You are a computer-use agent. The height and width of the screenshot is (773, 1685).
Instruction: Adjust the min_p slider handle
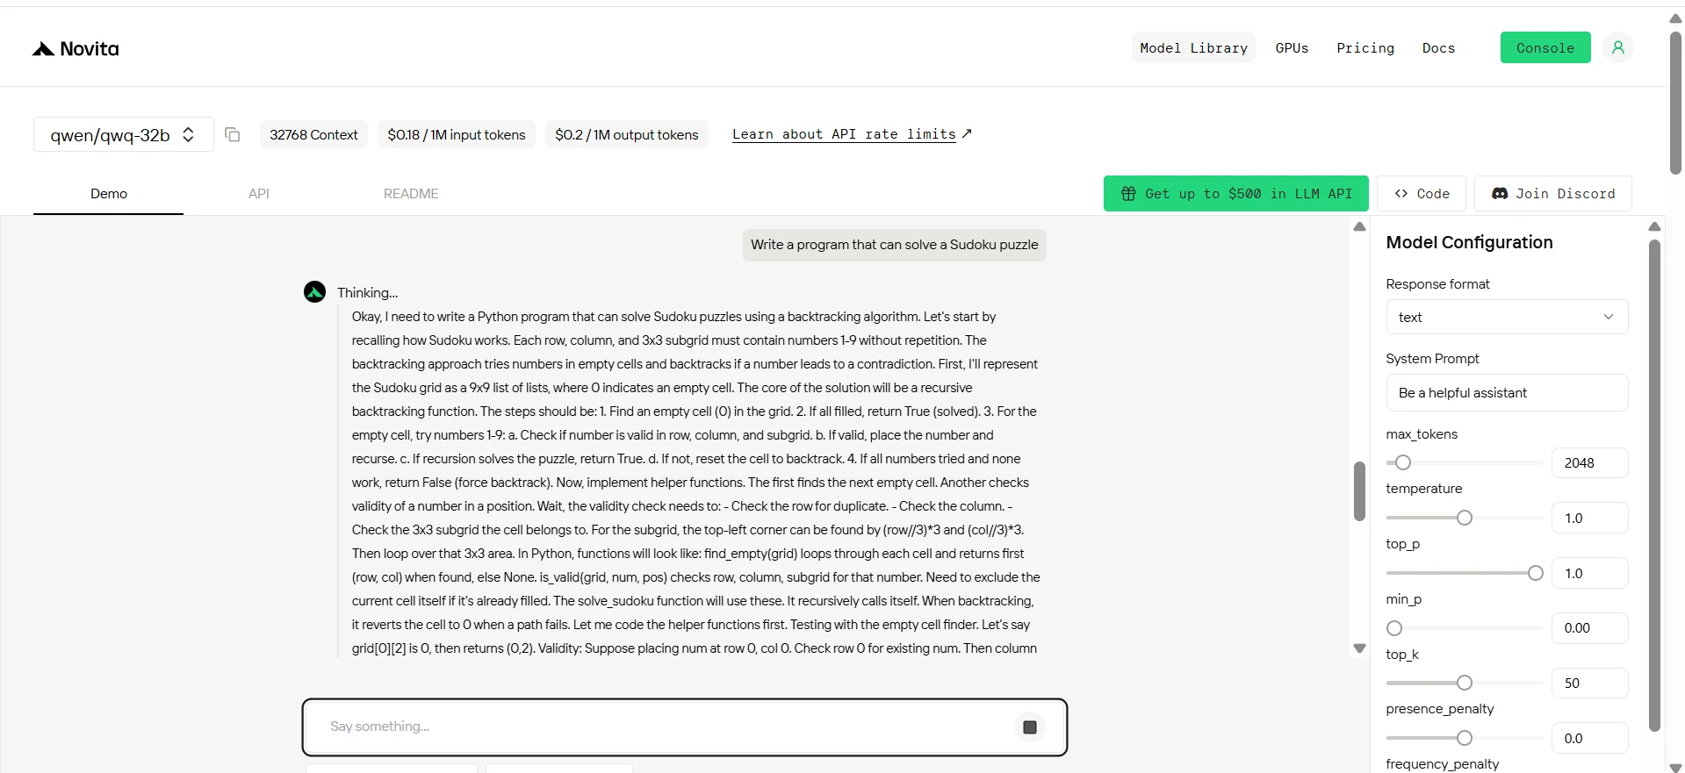coord(1394,628)
